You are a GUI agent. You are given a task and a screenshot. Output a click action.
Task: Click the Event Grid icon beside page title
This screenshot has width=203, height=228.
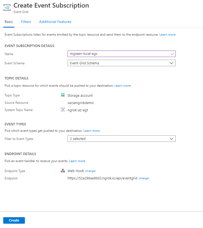7,8
